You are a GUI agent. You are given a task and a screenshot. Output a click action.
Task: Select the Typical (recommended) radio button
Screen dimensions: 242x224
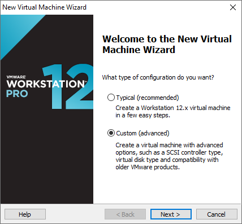click(111, 98)
